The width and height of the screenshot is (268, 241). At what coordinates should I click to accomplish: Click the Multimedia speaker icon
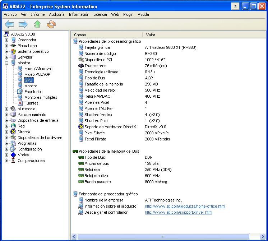click(x=13, y=109)
